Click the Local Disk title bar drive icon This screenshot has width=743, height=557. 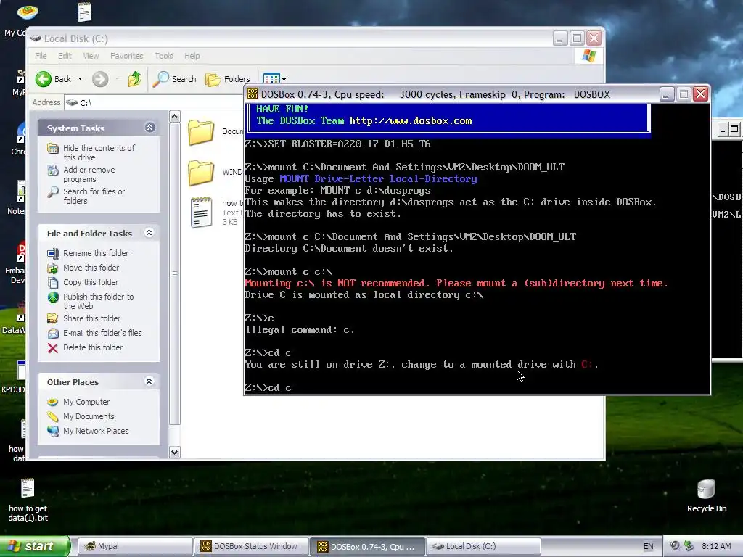click(x=36, y=38)
